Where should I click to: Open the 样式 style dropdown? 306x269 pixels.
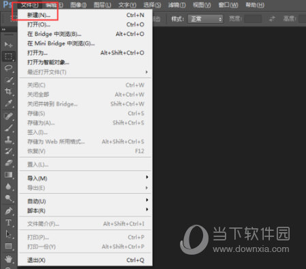point(205,19)
